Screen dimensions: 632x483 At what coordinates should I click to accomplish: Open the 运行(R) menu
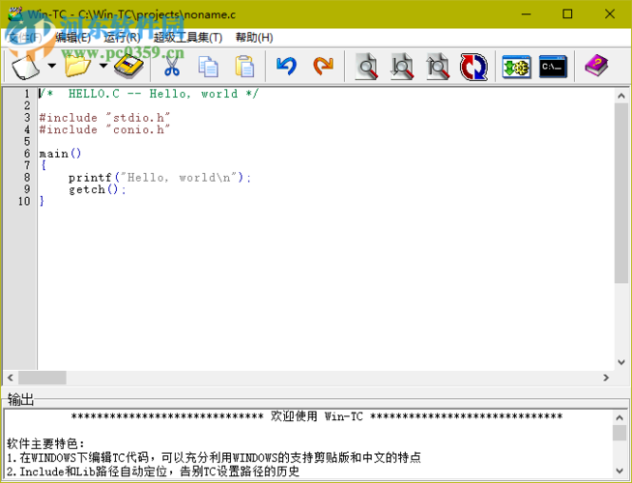122,38
